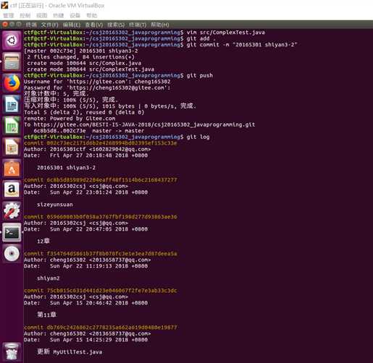Click the gitee.com remote URL line
Image resolution: width=373 pixels, height=363 pixels.
click(140, 124)
